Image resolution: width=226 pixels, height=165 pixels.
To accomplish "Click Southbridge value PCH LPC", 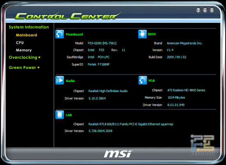I will 104,57.
